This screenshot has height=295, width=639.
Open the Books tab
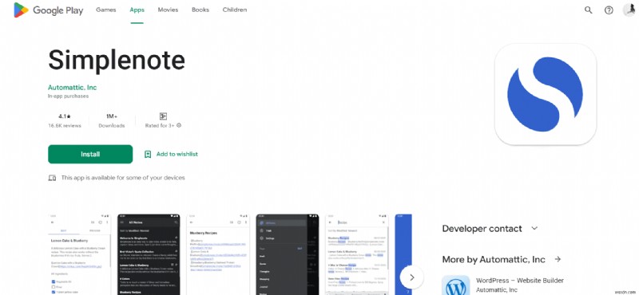tap(200, 10)
